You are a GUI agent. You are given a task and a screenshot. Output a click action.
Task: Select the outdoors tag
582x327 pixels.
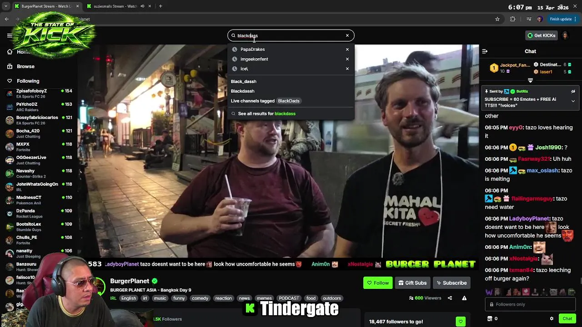[332, 298]
